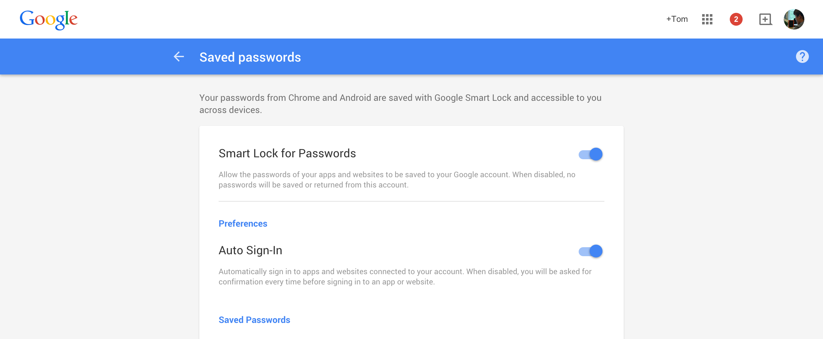
Task: Click the Preferences section heading
Action: (243, 223)
